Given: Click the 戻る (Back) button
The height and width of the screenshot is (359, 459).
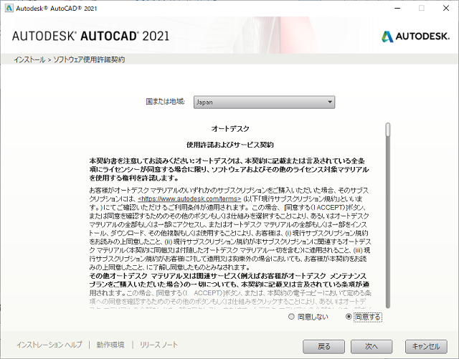Looking at the screenshot, I should pos(323,347).
